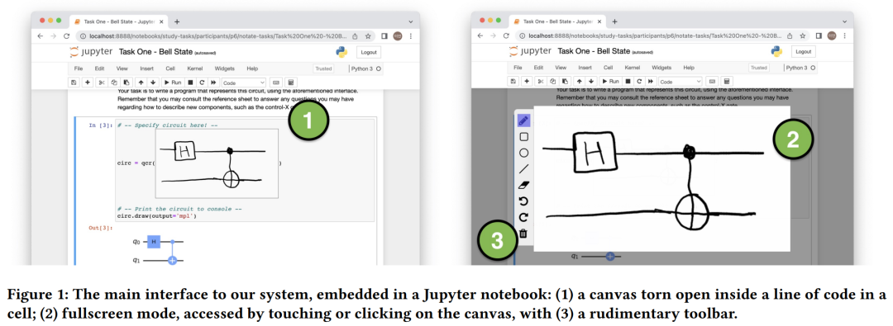Open browser side panel icon, left window

point(384,35)
